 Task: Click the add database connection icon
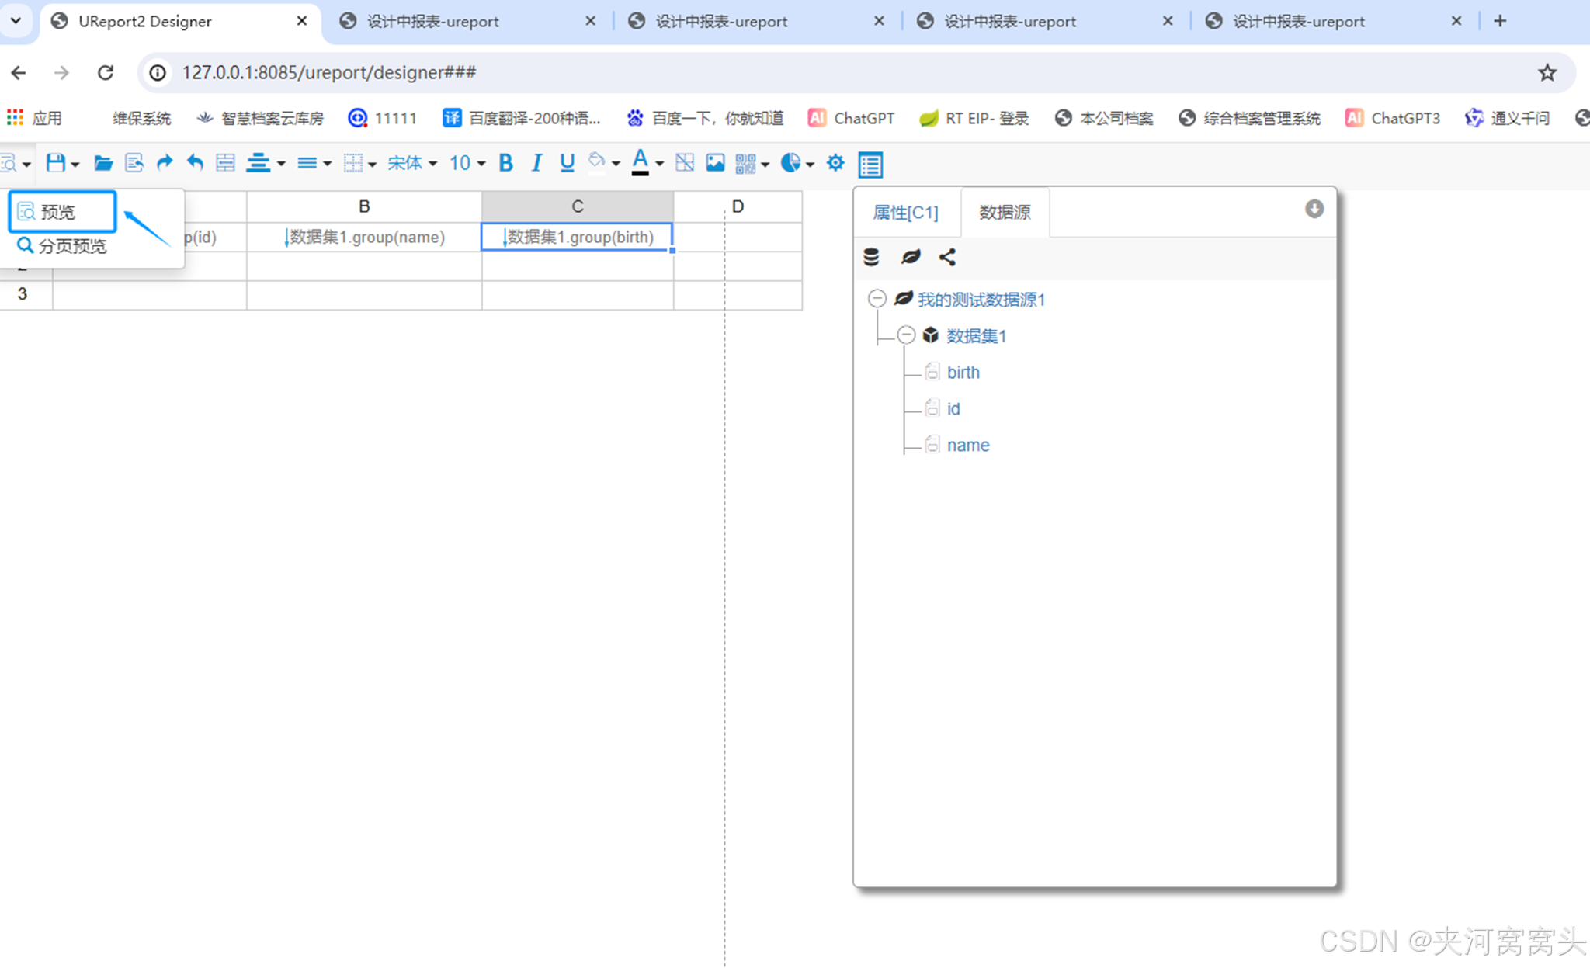(x=871, y=258)
